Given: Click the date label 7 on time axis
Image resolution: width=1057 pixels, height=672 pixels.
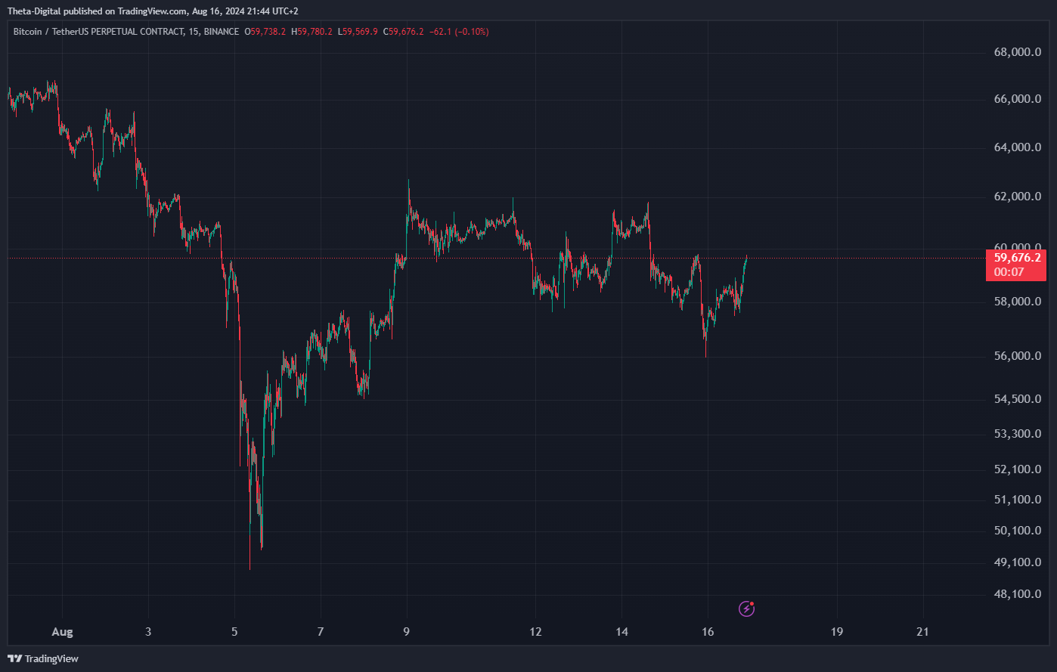Looking at the screenshot, I should tap(321, 631).
